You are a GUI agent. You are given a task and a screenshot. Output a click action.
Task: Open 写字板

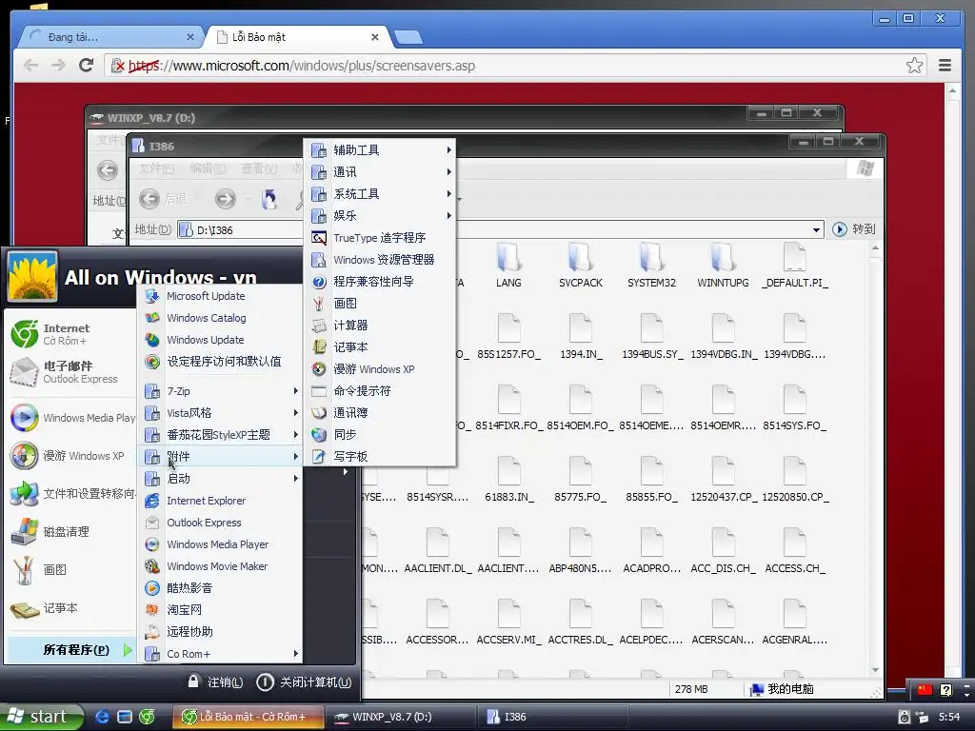click(381, 456)
